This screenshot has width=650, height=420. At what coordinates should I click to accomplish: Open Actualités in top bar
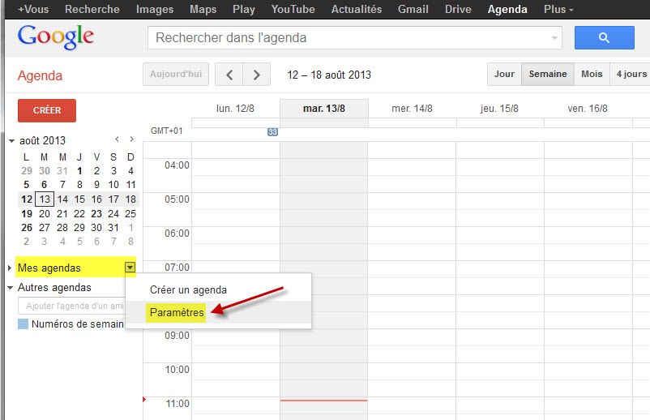tap(356, 9)
